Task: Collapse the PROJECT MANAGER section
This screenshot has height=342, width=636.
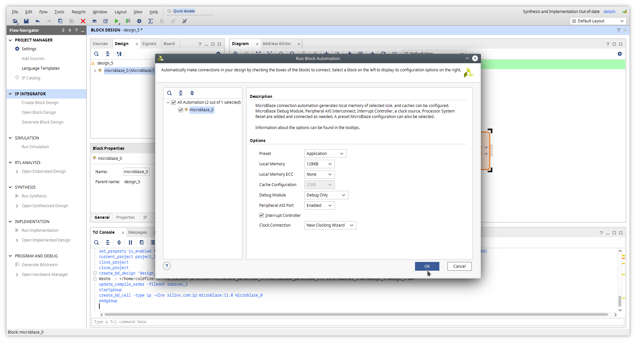Action: click(10, 40)
